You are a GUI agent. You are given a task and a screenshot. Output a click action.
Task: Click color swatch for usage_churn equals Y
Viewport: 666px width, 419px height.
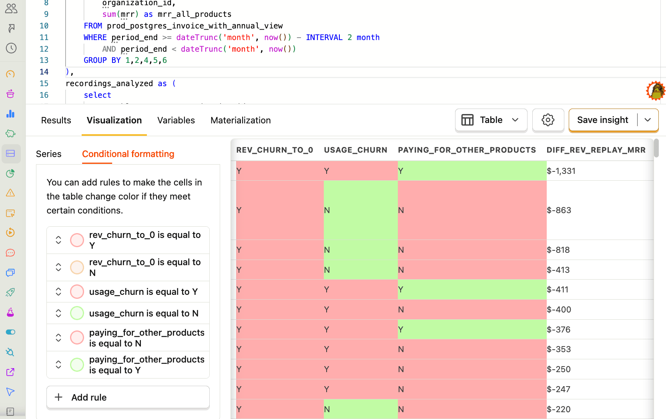(x=77, y=292)
